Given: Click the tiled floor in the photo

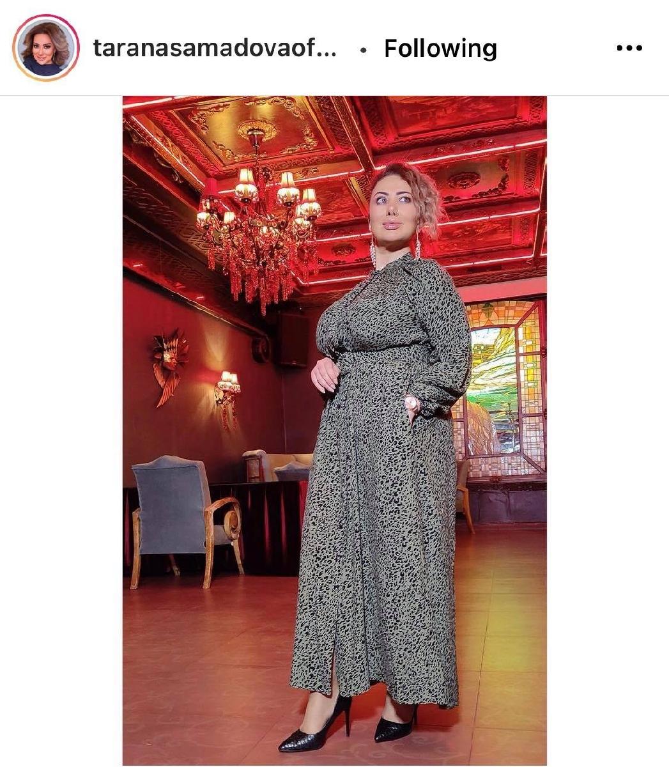Looking at the screenshot, I should coord(204,671).
